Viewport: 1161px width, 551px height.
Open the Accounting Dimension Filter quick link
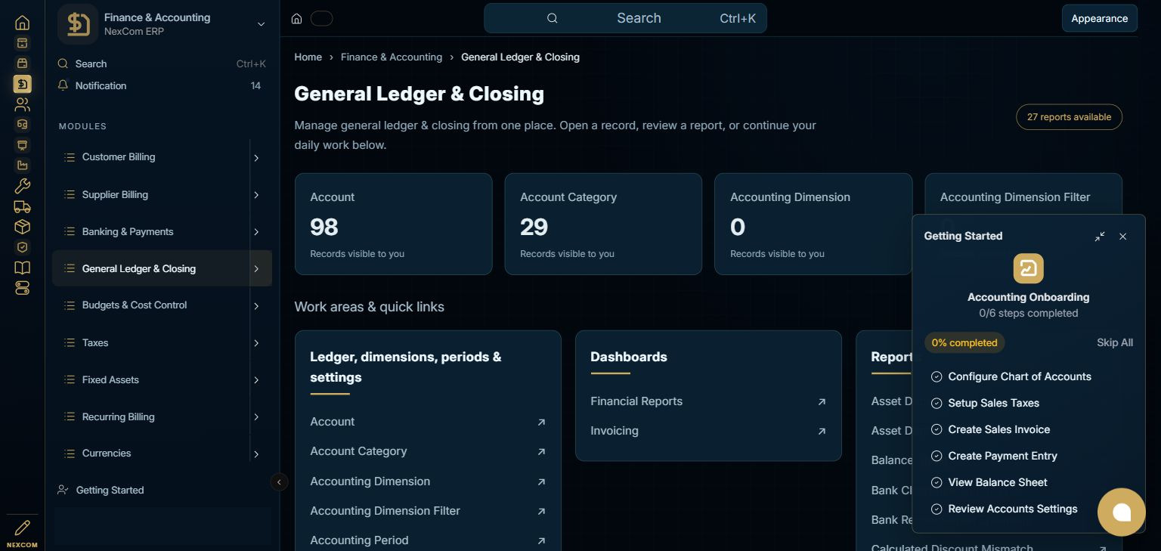coord(428,511)
